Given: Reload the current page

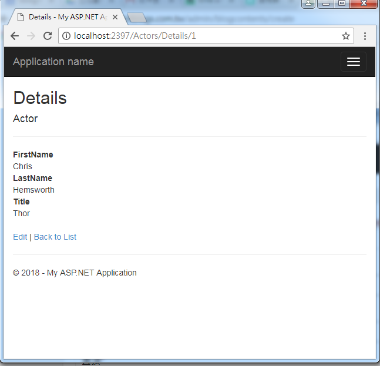Looking at the screenshot, I should [x=48, y=36].
